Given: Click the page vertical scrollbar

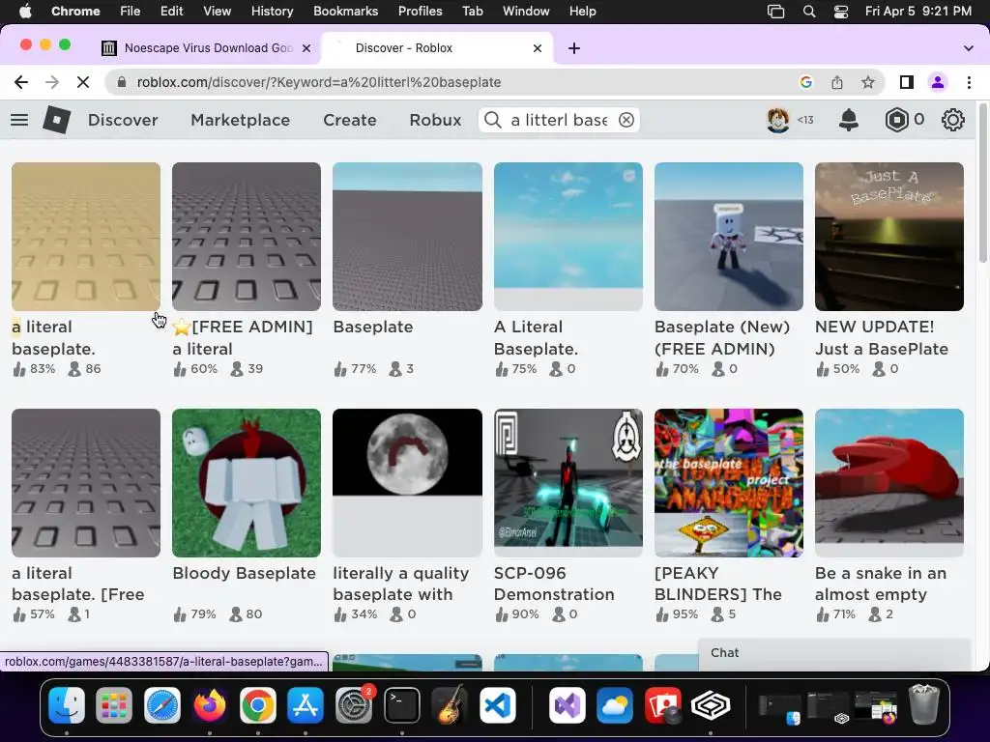Looking at the screenshot, I should coord(983,183).
